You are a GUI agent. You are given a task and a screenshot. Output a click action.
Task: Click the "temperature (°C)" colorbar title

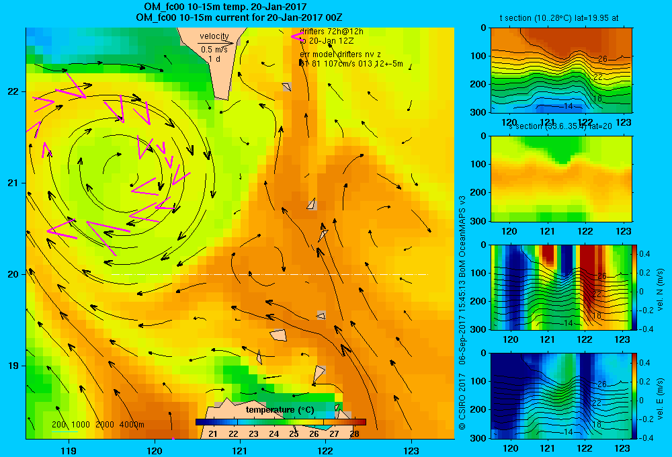[280, 410]
